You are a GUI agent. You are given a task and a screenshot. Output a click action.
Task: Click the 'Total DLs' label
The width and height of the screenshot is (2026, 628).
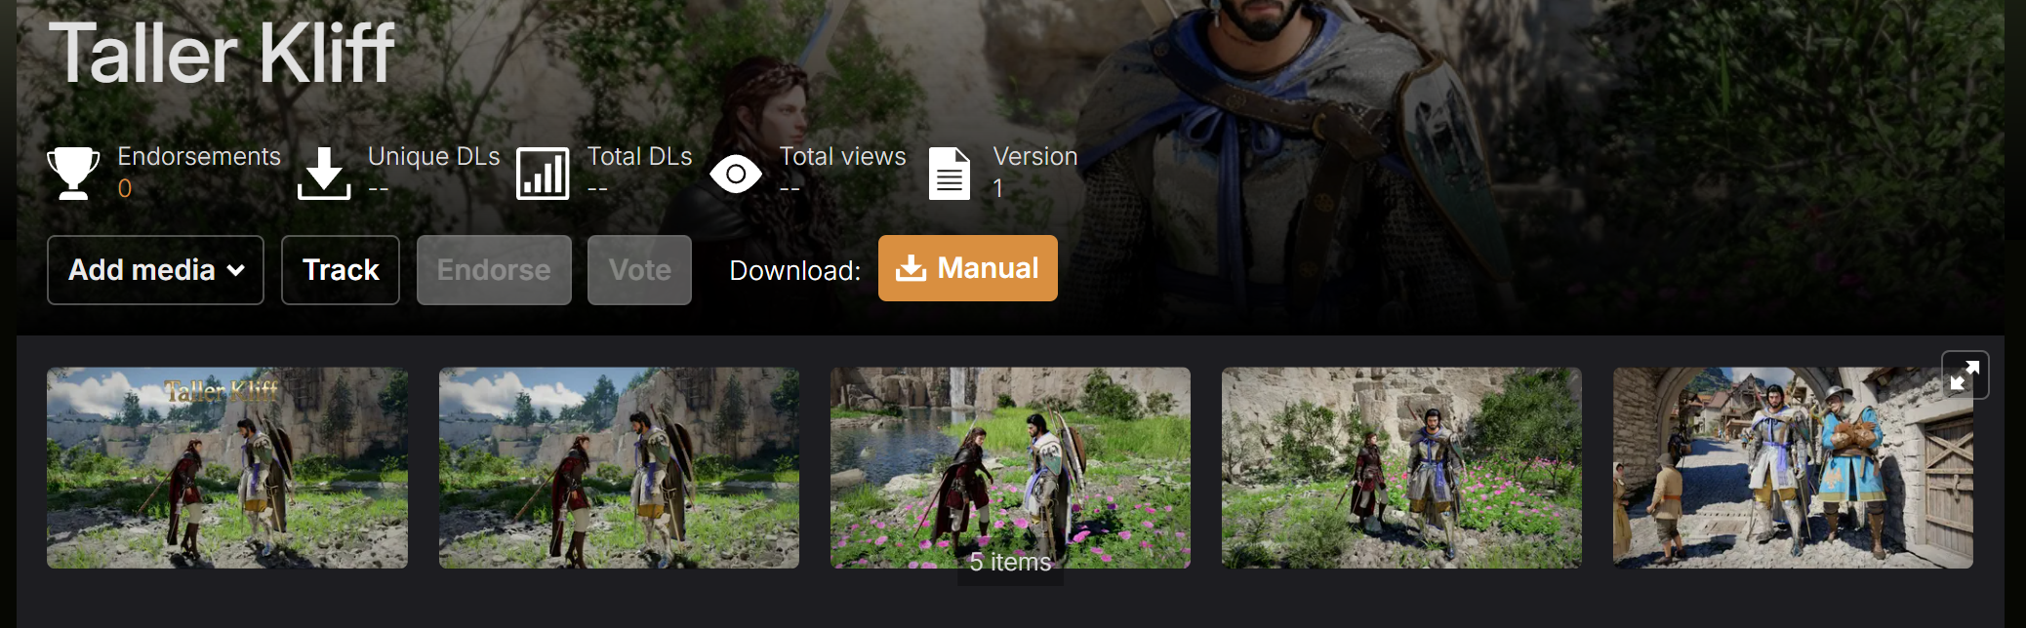coord(640,156)
